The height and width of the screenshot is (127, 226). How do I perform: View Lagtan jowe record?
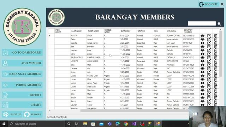202,50
